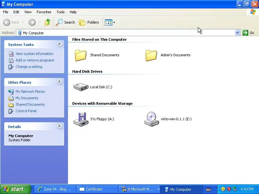This screenshot has height=194, width=259.
Task: Click the red shield alert tray icon
Action: click(x=229, y=189)
